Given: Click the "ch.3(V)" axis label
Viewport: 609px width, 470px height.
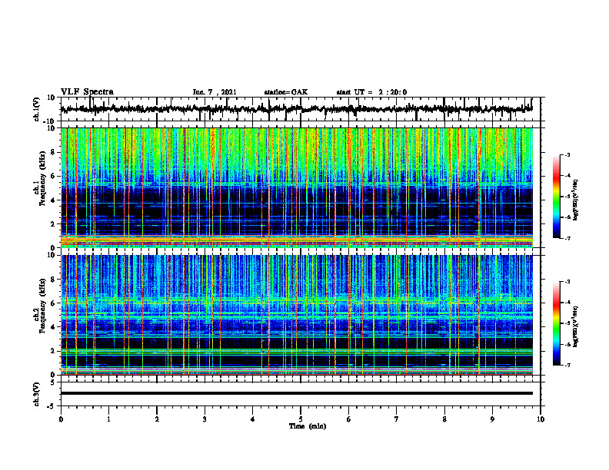Looking at the screenshot, I should [x=36, y=394].
